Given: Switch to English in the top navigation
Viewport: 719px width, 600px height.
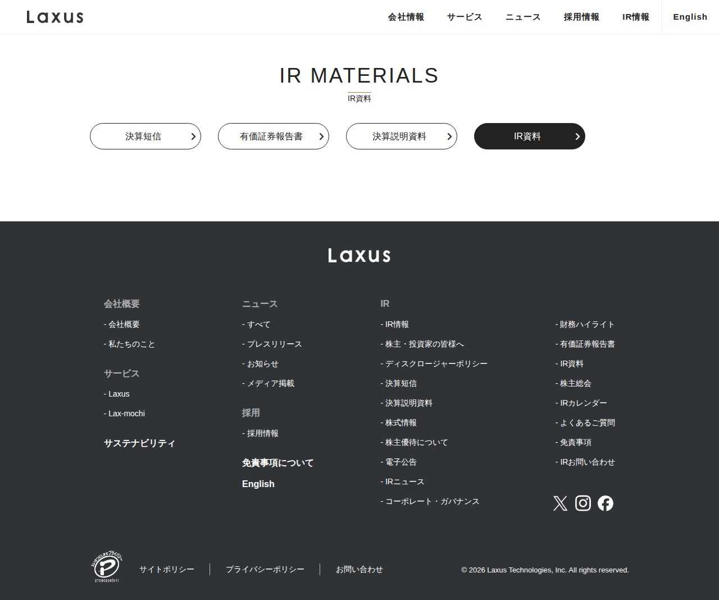Looking at the screenshot, I should coord(690,17).
